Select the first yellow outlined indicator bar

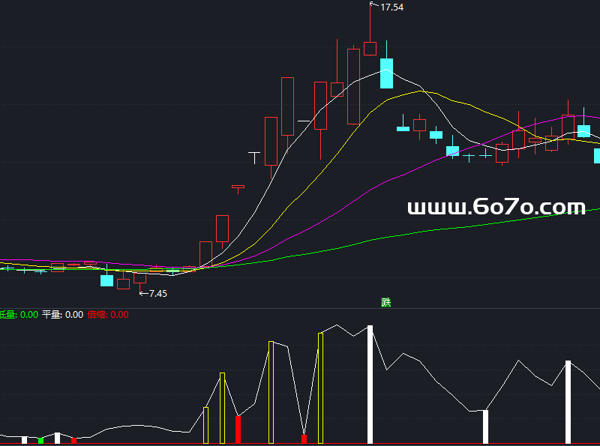pos(271,392)
